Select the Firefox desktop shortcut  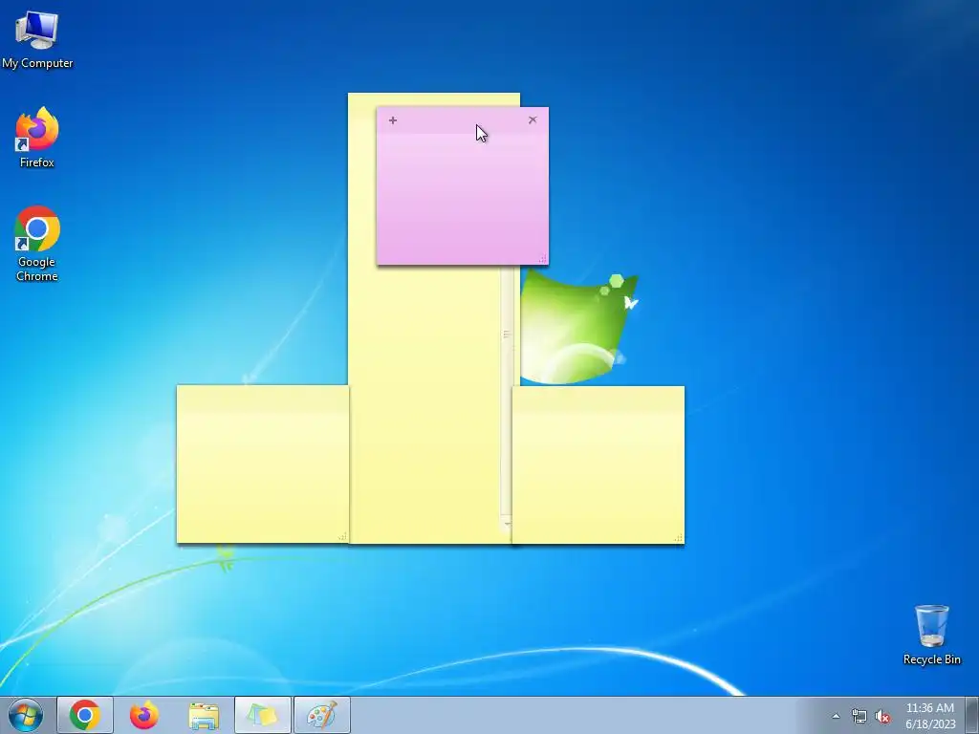click(37, 138)
